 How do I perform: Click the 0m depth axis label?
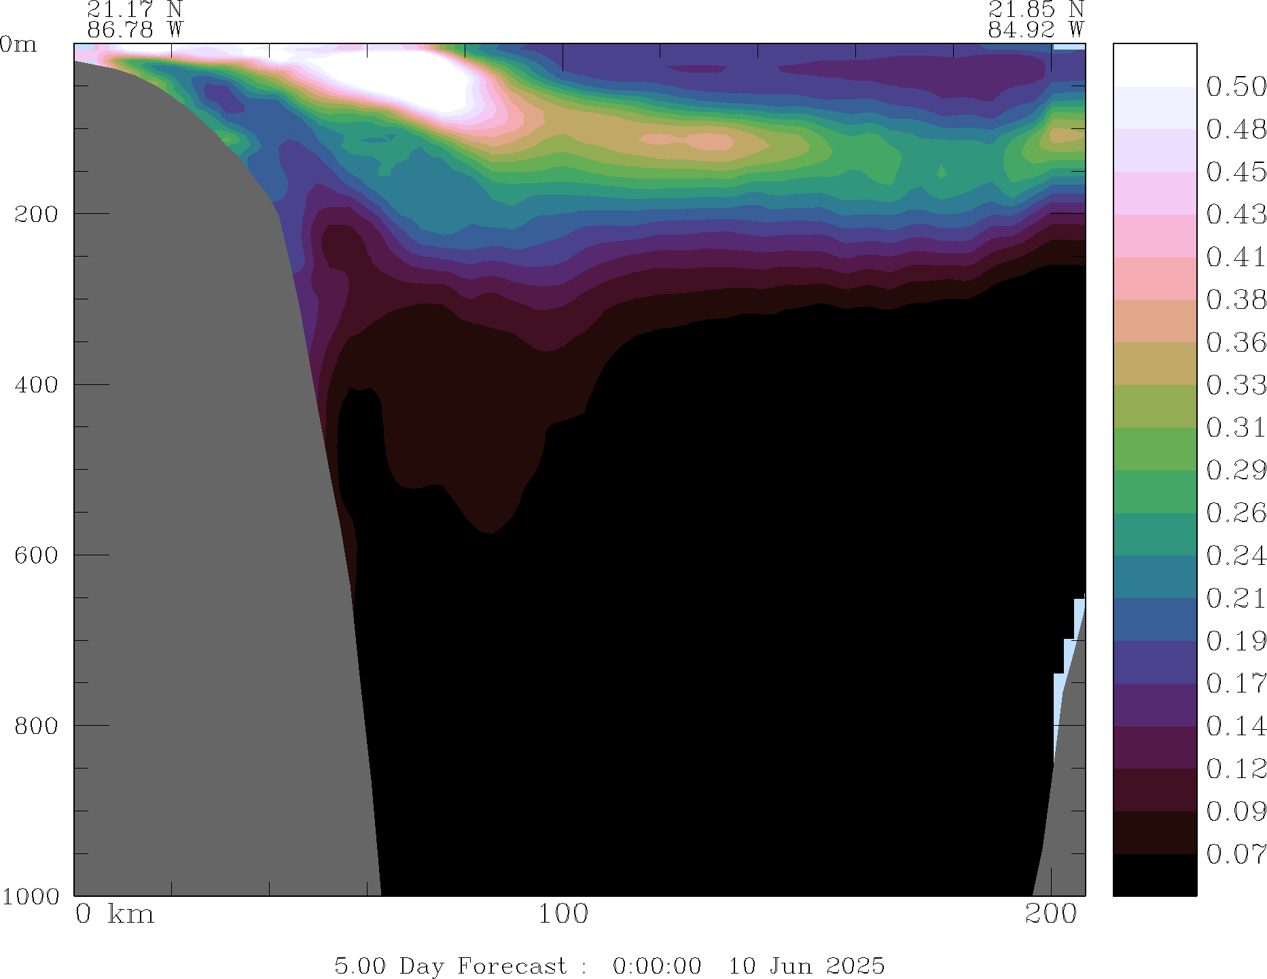pyautogui.click(x=18, y=45)
